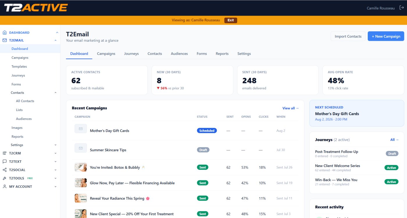
Task: Collapse the Contacts submenu chevron
Action: coord(56,93)
